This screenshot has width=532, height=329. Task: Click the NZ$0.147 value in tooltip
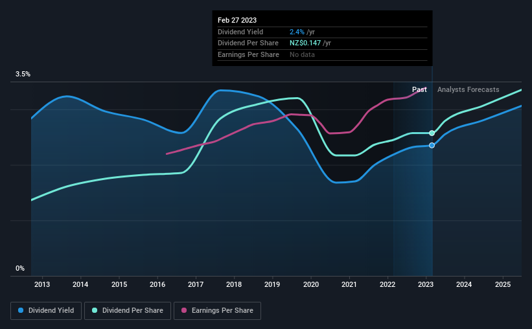(305, 43)
